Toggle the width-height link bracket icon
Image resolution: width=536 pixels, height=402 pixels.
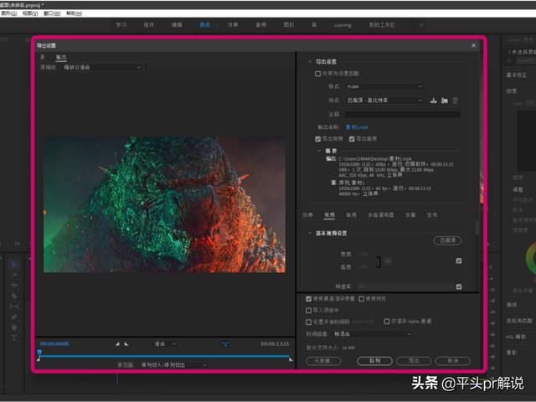(379, 262)
